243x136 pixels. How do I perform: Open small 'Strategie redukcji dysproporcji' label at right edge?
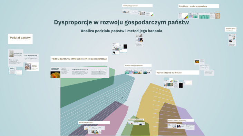[x=231, y=29]
